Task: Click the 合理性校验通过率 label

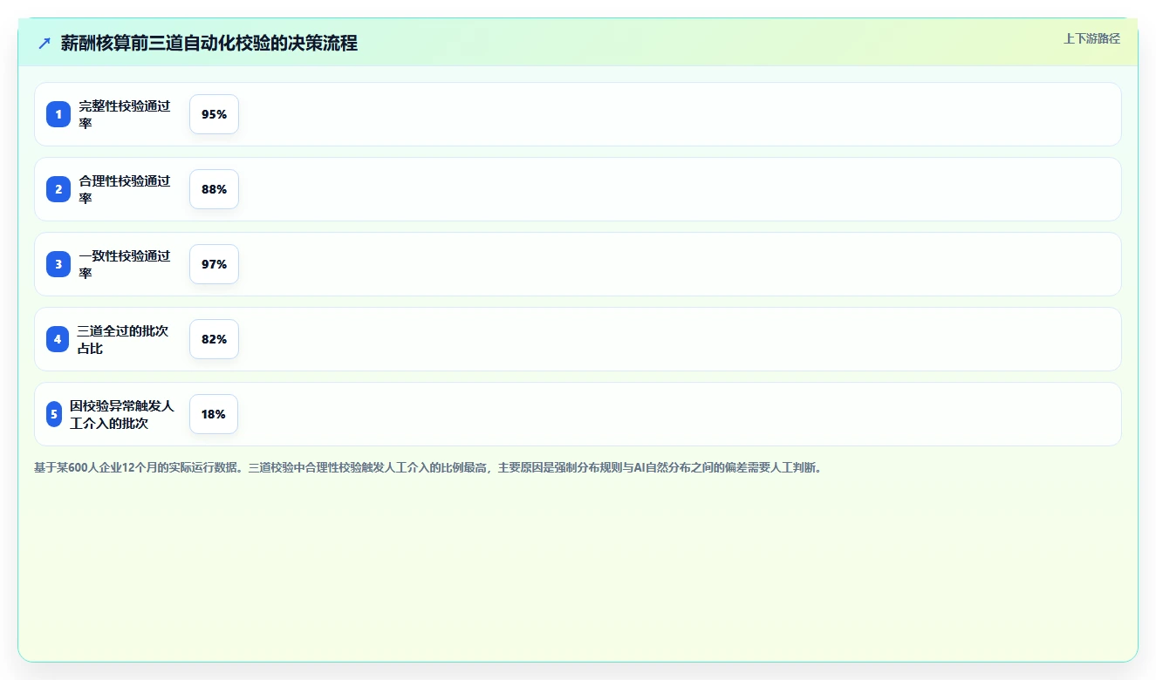Action: 125,189
